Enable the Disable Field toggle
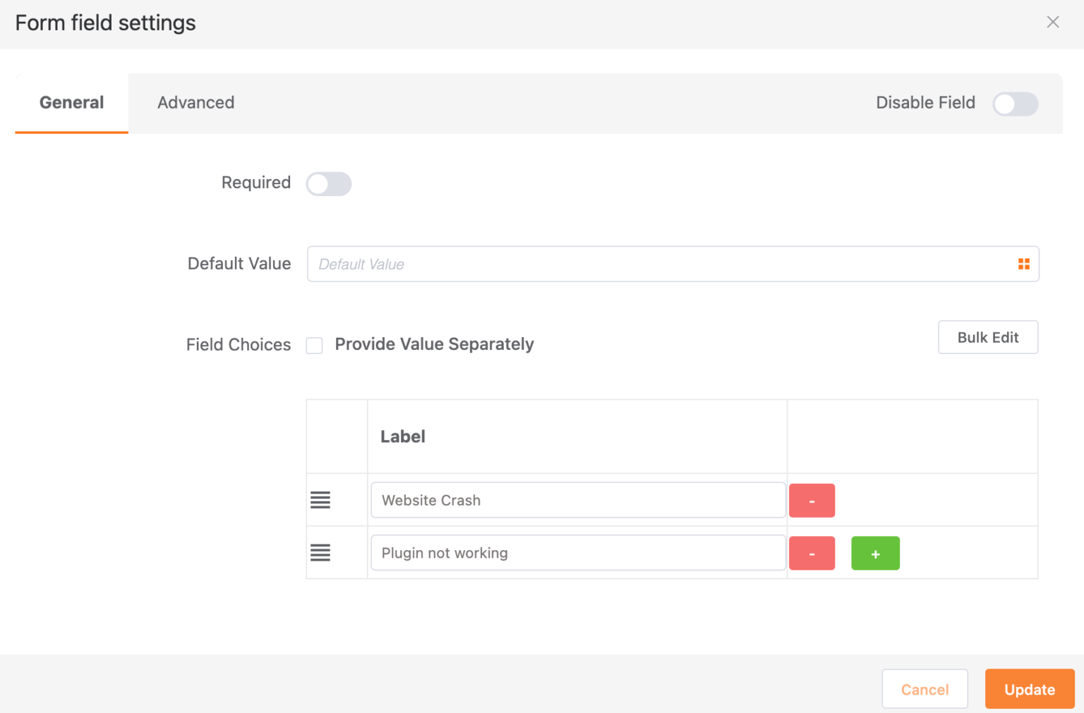The width and height of the screenshot is (1084, 713). (x=1016, y=104)
